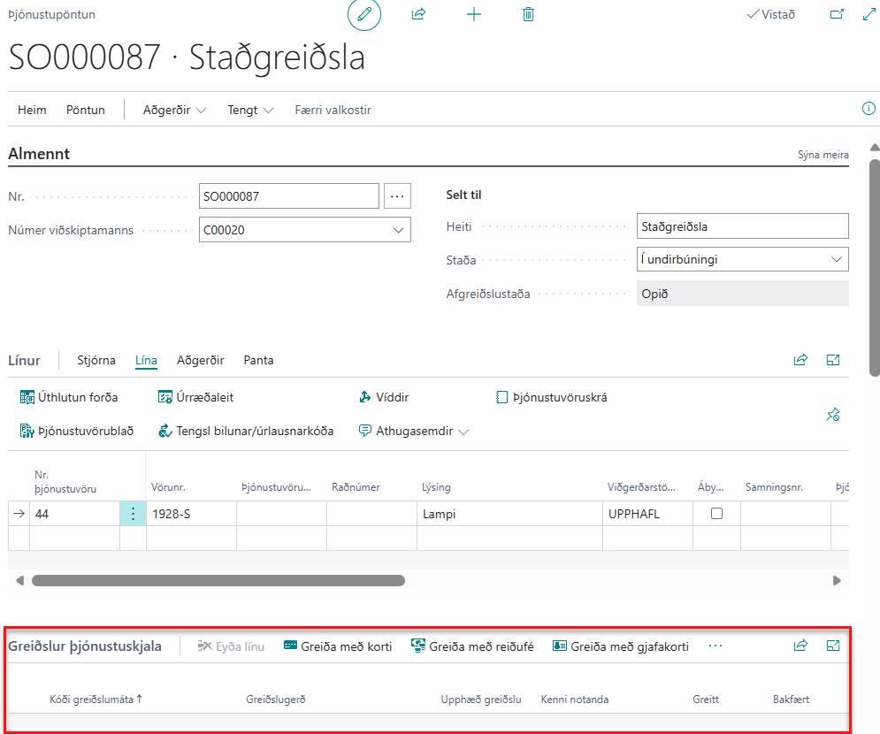Click the plus icon to create new
Image resolution: width=880 pixels, height=734 pixels.
[x=474, y=14]
